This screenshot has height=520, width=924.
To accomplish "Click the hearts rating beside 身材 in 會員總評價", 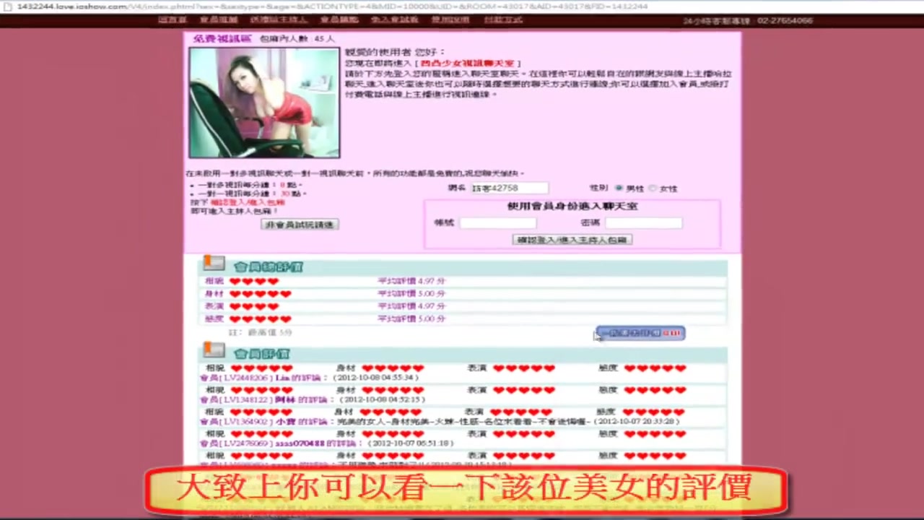I will (x=260, y=294).
